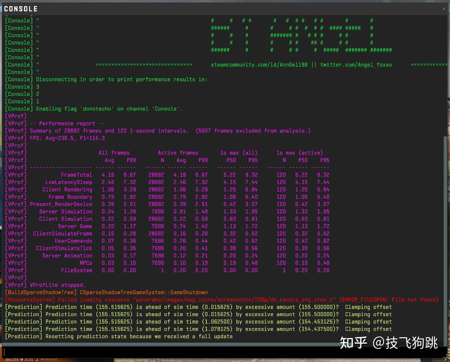The width and height of the screenshot is (450, 362).
Task: Click the Client Rendering row label
Action: [67, 190]
